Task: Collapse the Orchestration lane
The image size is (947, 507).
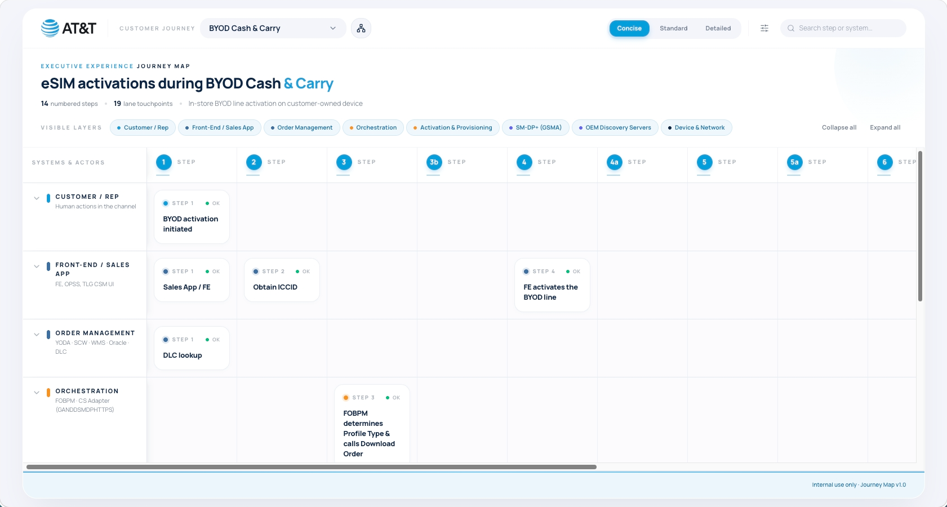Action: [x=37, y=393]
